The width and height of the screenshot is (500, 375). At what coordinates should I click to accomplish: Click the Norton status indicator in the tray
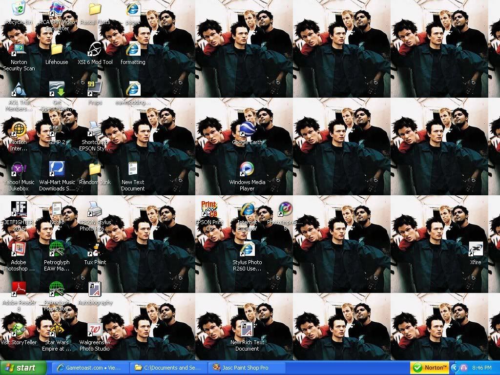(430, 368)
